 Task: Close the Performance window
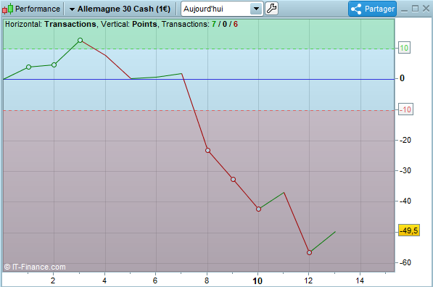[x=426, y=9]
